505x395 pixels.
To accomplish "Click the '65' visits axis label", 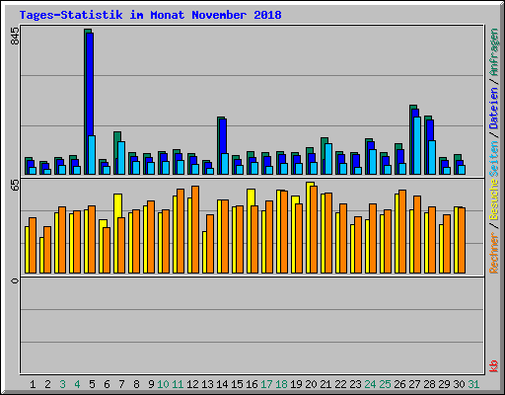I will point(15,185).
